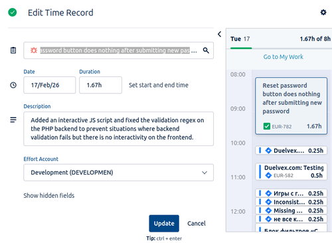Click the 11:00 time label
The height and width of the screenshot is (243, 332).
(x=238, y=177)
